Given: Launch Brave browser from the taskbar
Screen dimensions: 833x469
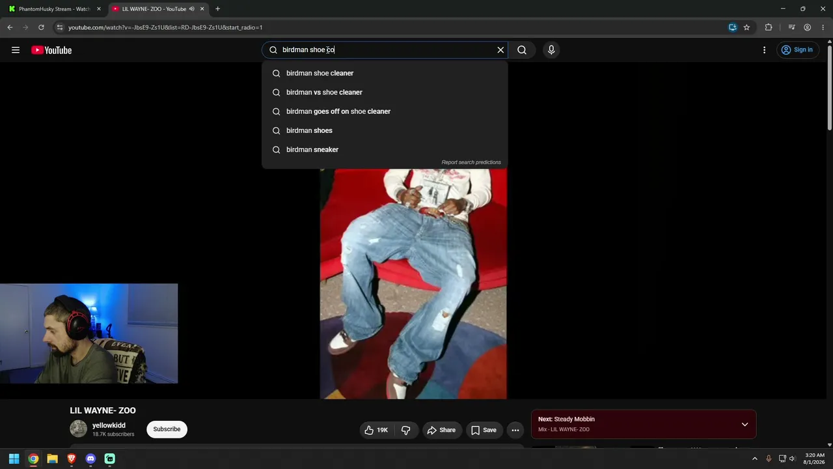Looking at the screenshot, I should click(x=72, y=459).
